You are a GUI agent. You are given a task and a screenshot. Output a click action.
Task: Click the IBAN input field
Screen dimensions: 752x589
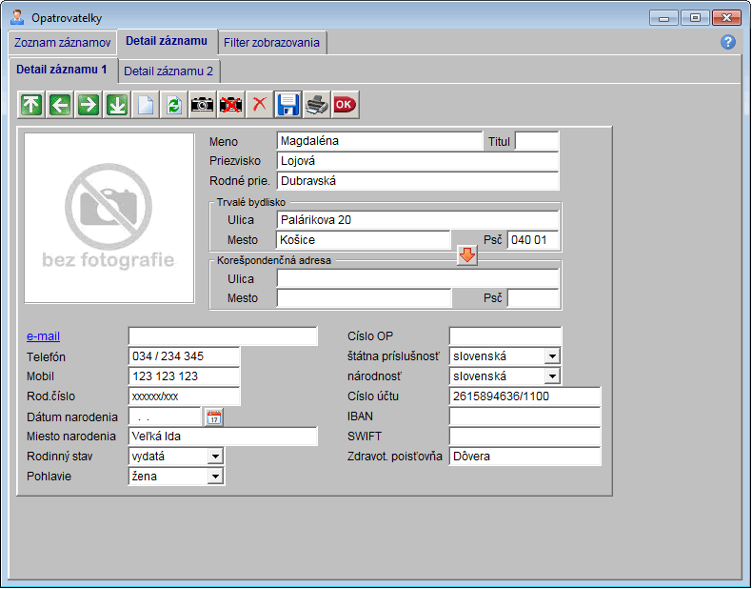pos(524,416)
